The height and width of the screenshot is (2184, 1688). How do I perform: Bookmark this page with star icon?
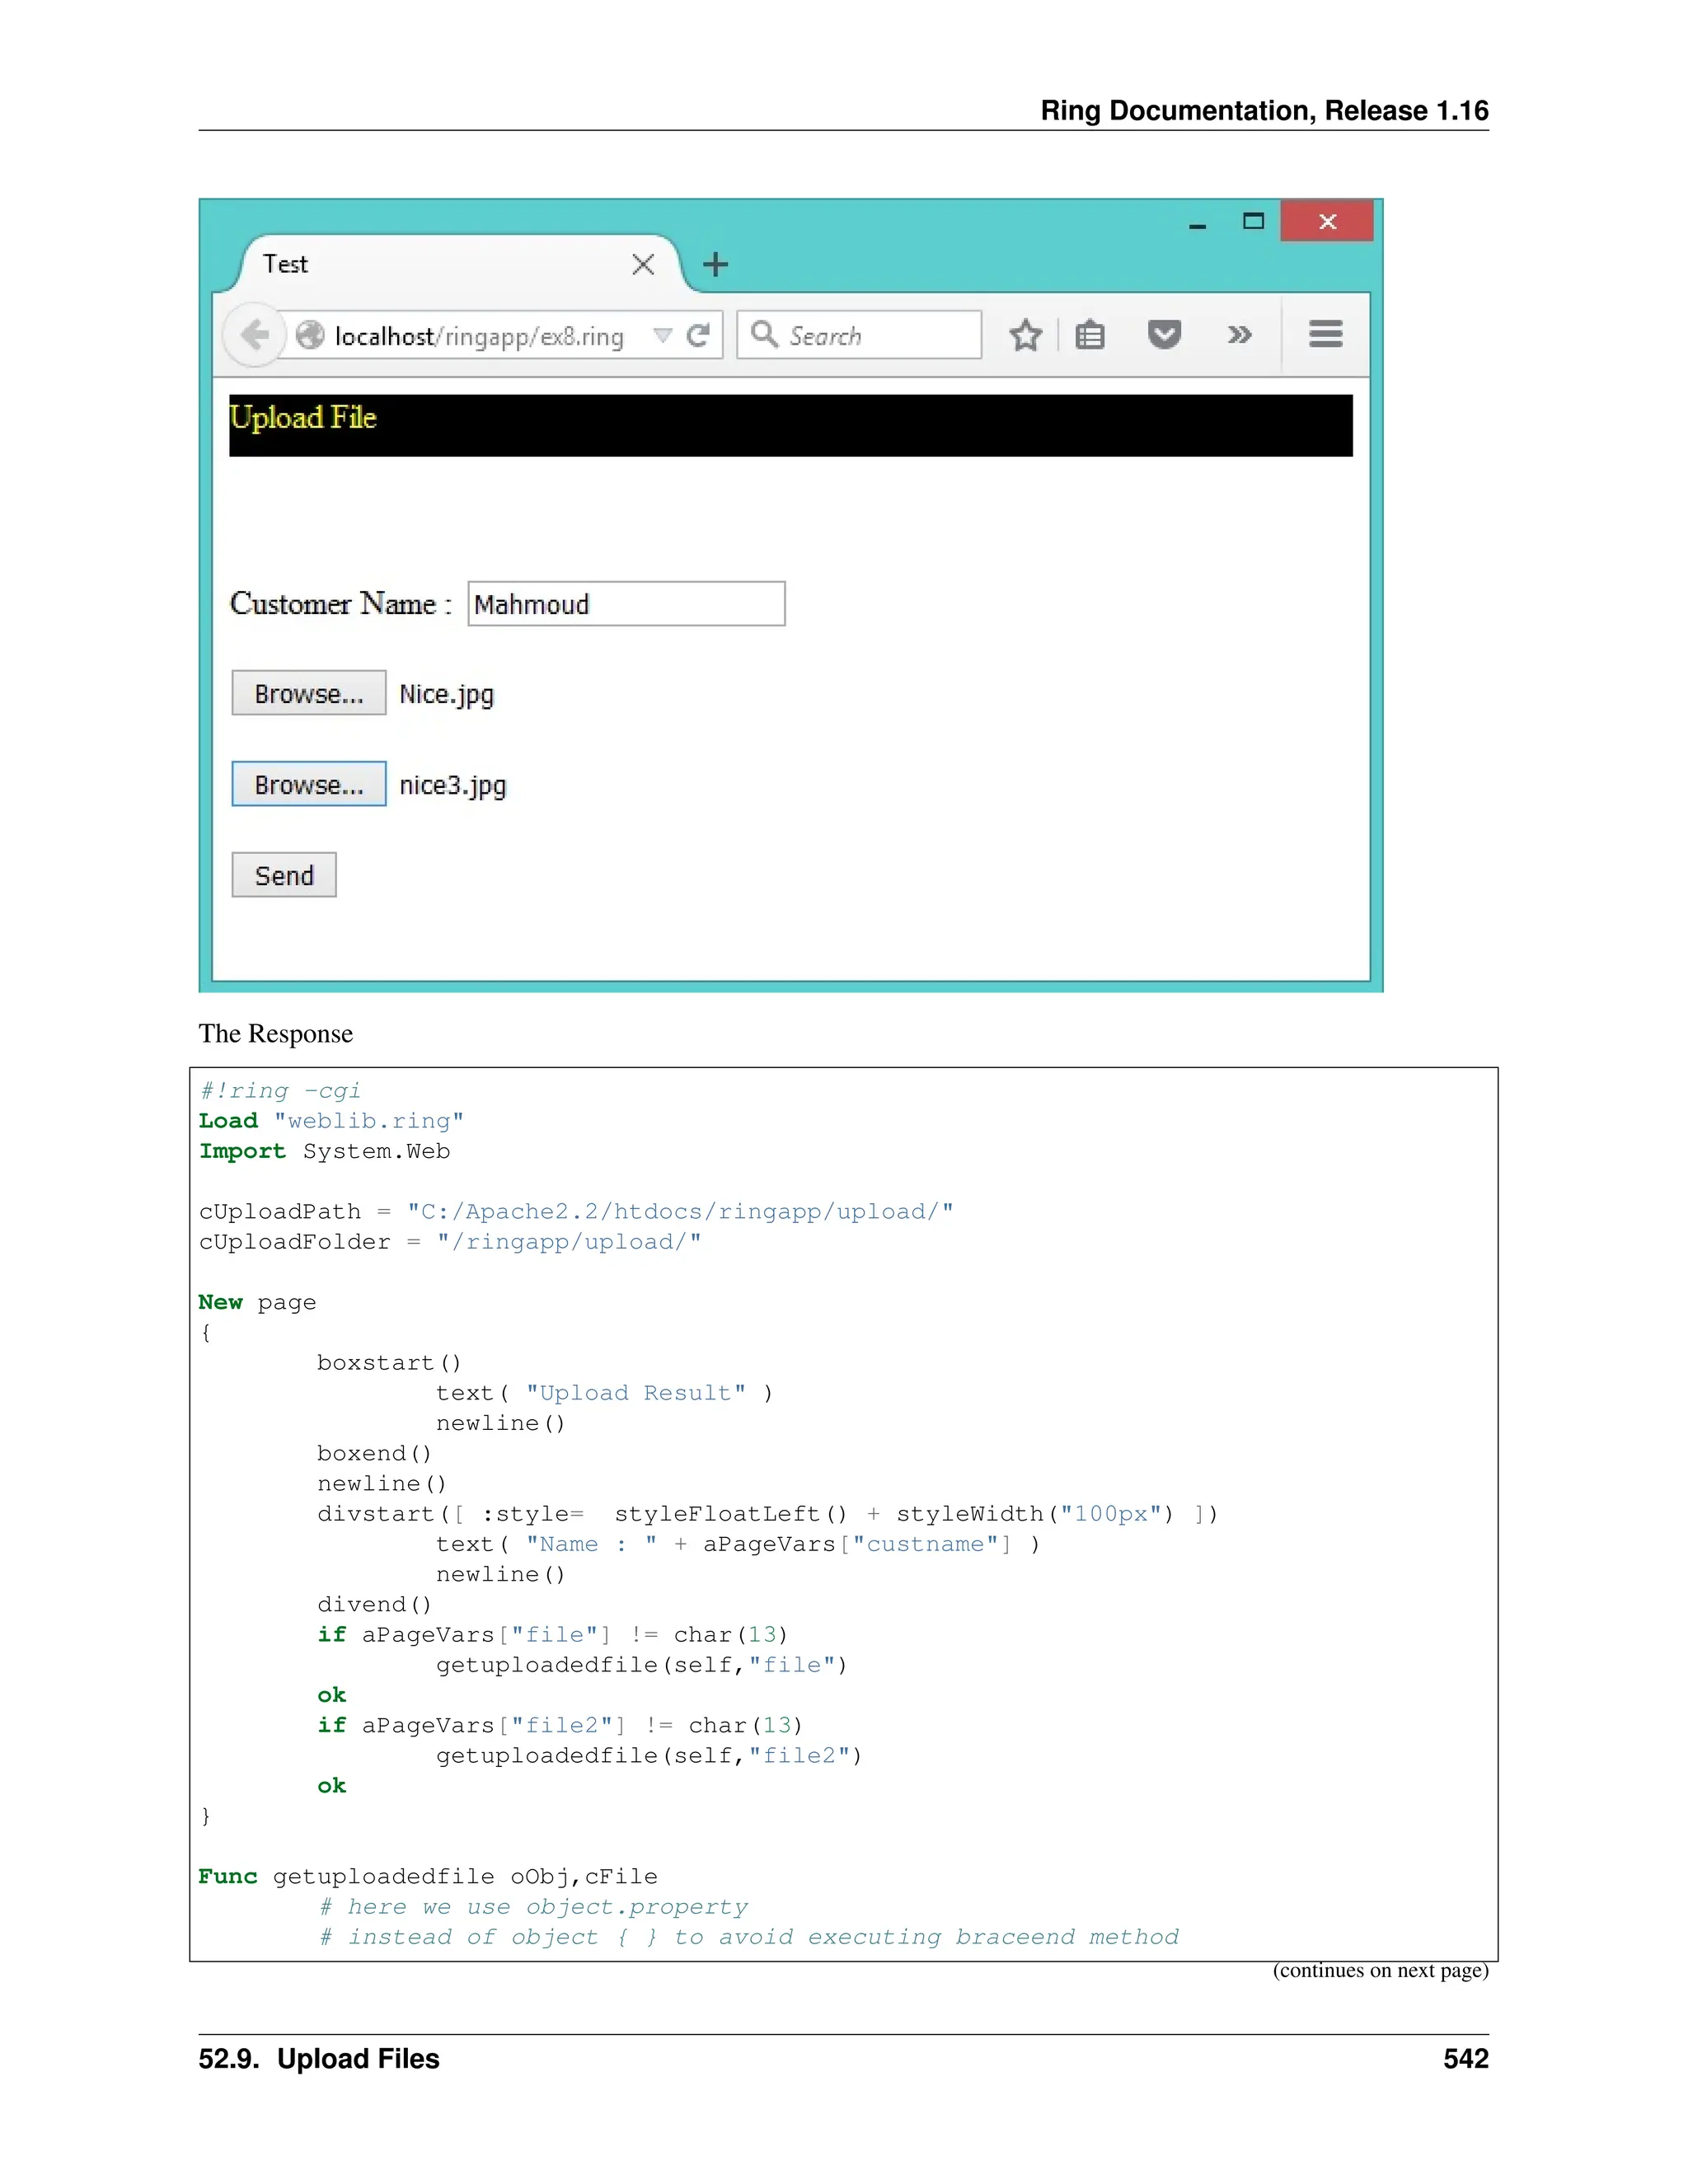pos(1025,335)
